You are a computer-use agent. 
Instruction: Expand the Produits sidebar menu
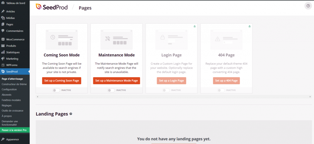11,46
